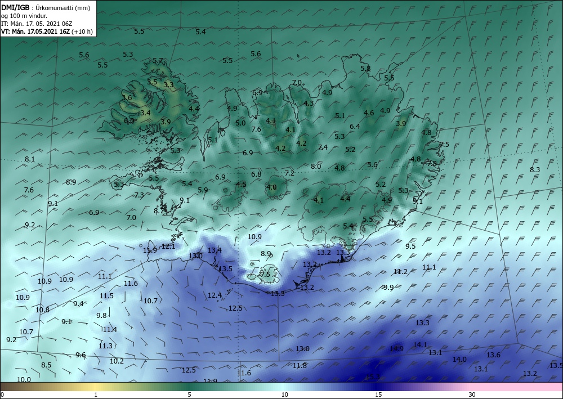The image size is (563, 399).
Task: Click the 11.4 value on the map
Action: click(x=110, y=329)
